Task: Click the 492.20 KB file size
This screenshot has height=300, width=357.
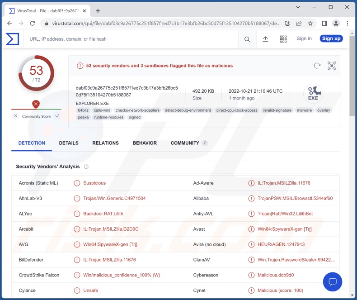Action: [203, 91]
